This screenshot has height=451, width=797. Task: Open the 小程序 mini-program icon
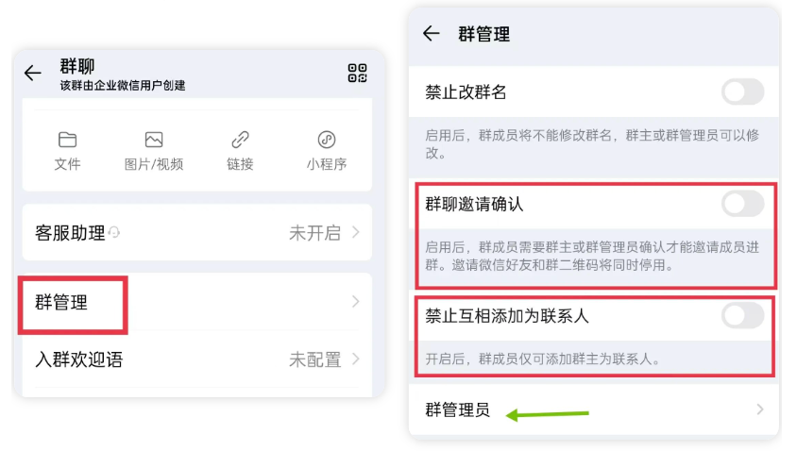pyautogui.click(x=327, y=141)
